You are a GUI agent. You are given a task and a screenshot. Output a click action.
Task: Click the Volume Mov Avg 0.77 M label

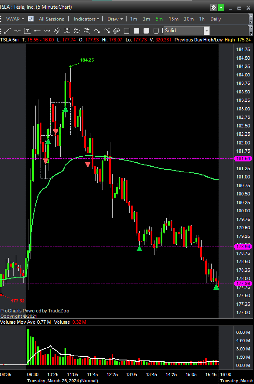(x=25, y=322)
